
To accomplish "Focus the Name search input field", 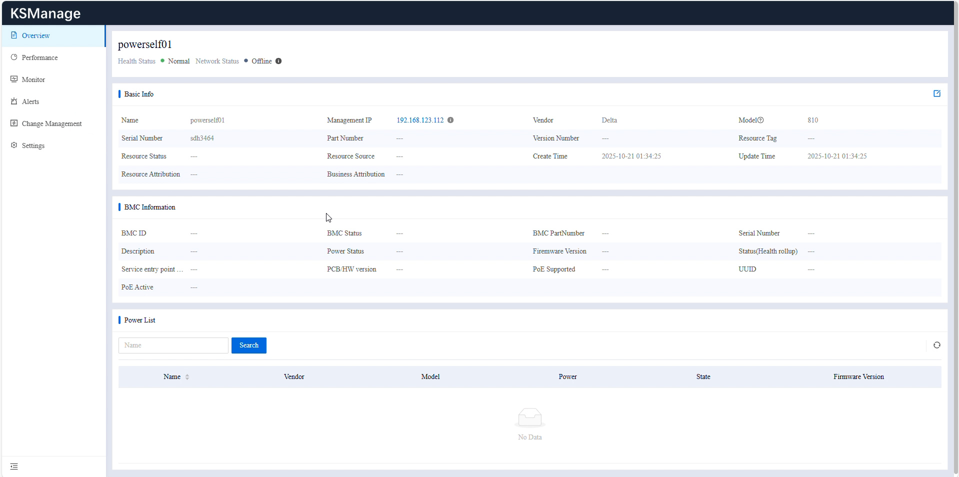I will click(x=173, y=345).
